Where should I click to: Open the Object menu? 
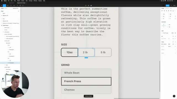pyautogui.click(x=19, y=1)
